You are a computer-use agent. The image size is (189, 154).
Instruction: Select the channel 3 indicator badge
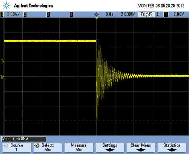click(x=48, y=14)
